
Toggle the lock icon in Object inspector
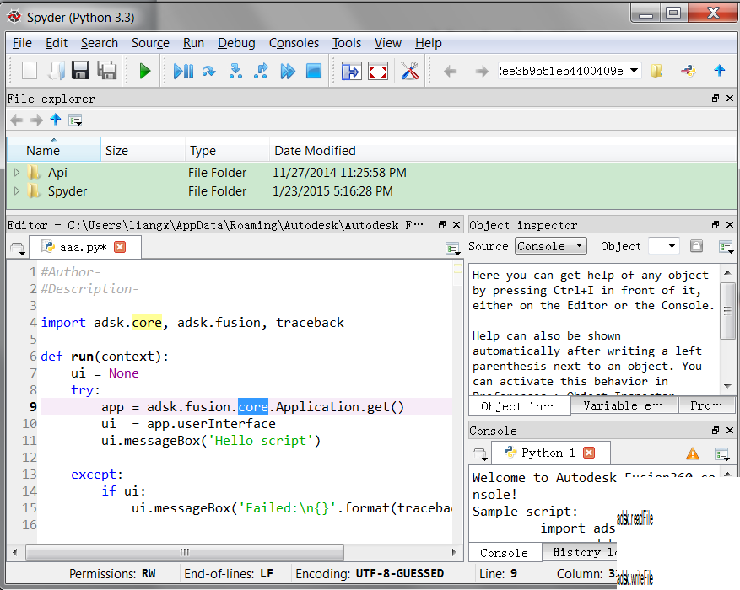pos(696,246)
